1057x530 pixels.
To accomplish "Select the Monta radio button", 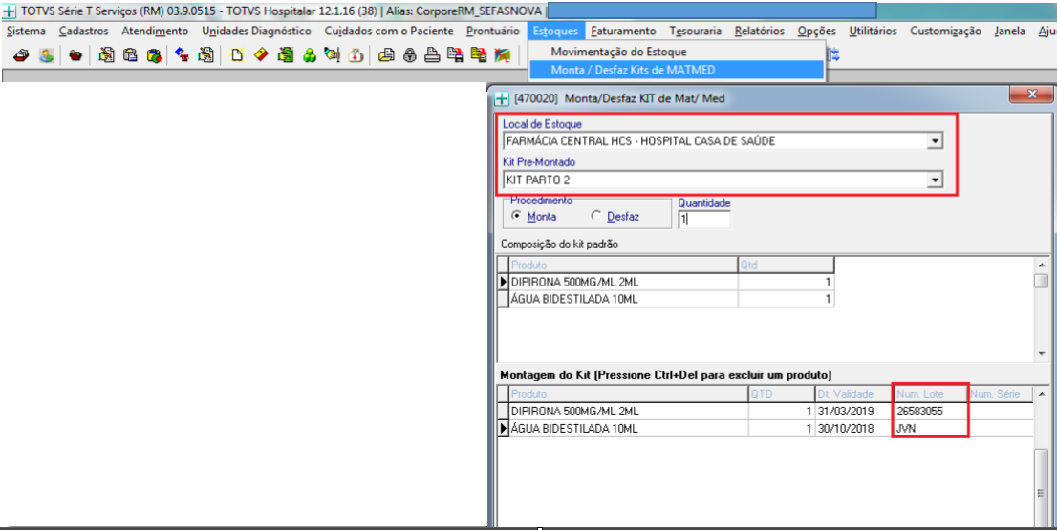I will [x=516, y=216].
